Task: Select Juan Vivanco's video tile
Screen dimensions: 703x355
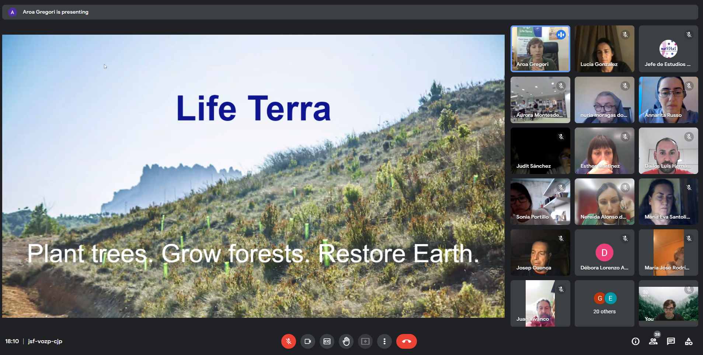Action: [x=540, y=303]
